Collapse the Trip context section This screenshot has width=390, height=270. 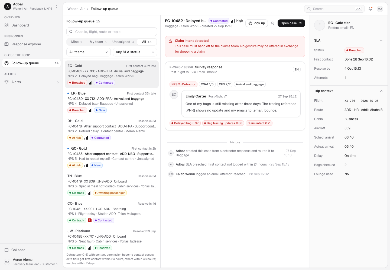coord(381,91)
